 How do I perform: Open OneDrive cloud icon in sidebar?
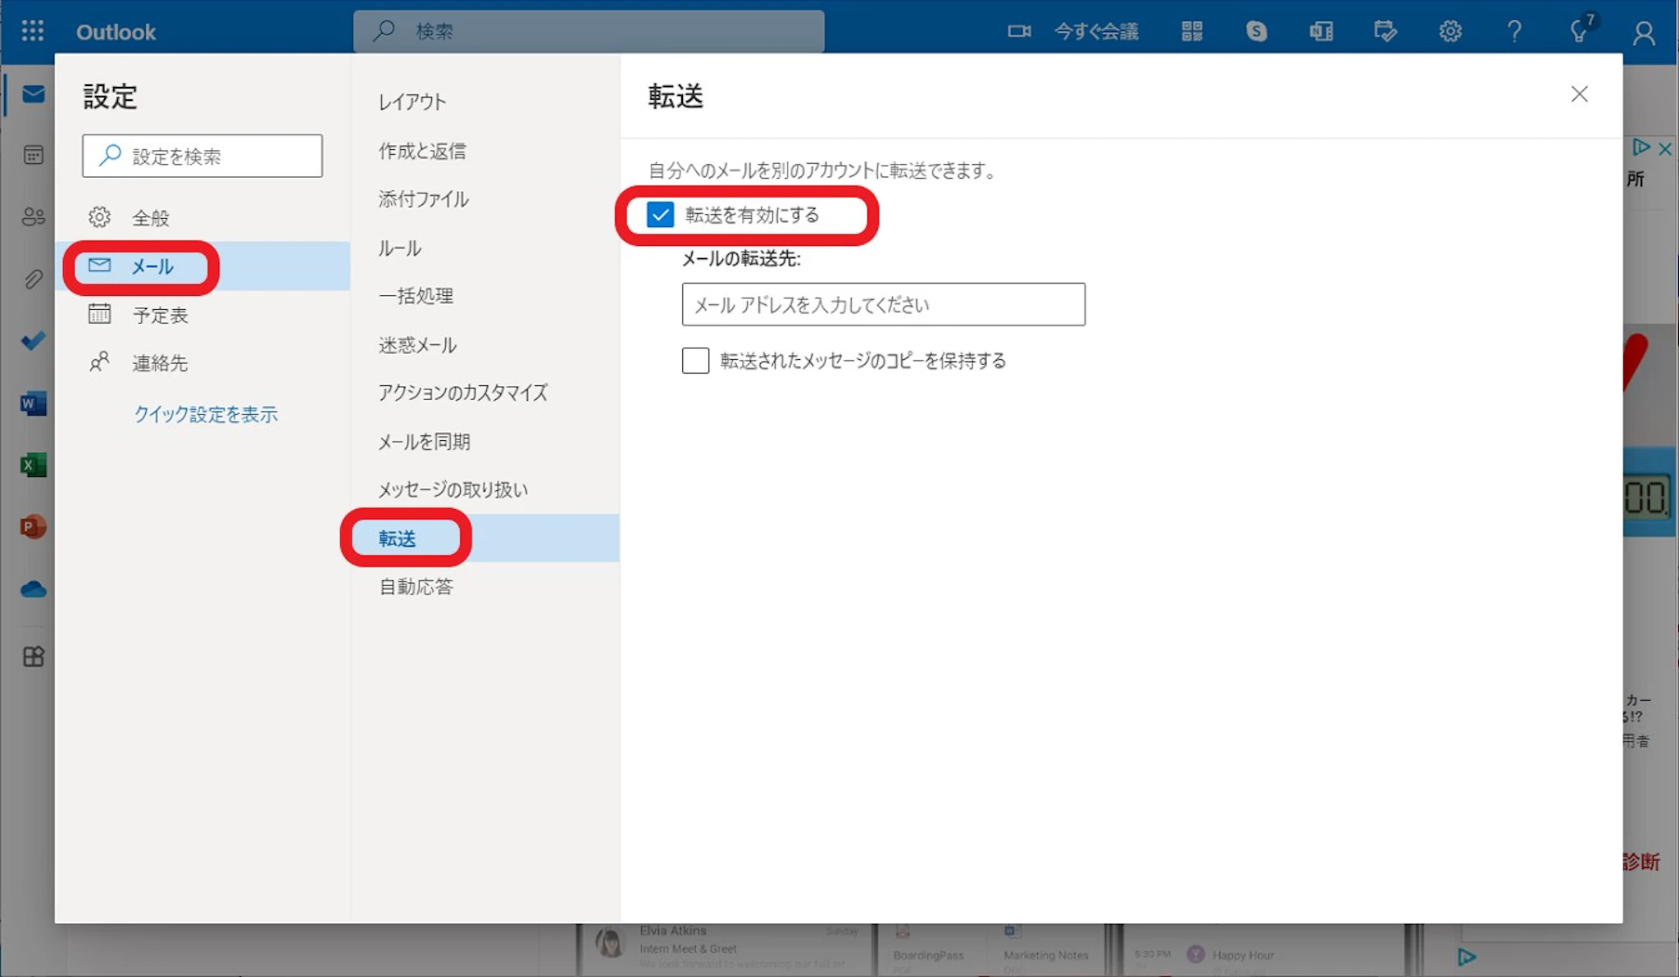33,589
